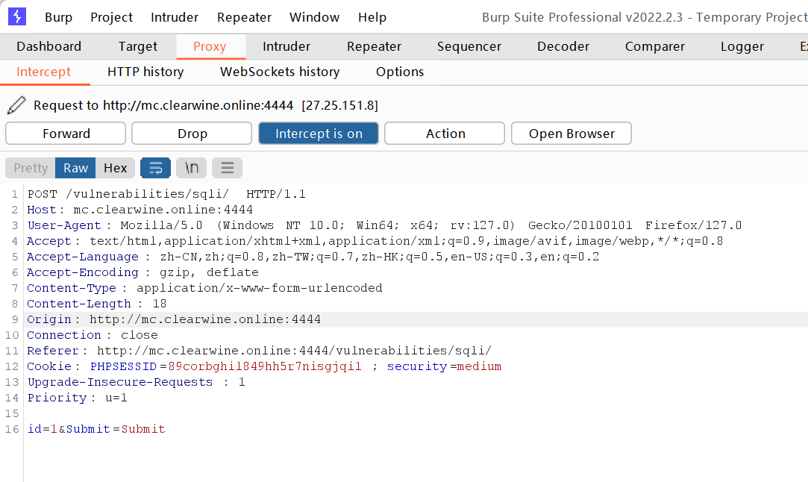This screenshot has height=482, width=808.
Task: Switch to the Sequencer tab
Action: pos(469,46)
